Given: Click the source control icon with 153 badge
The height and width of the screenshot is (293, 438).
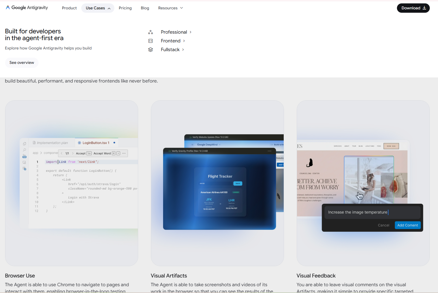Looking at the screenshot, I should (x=25, y=156).
